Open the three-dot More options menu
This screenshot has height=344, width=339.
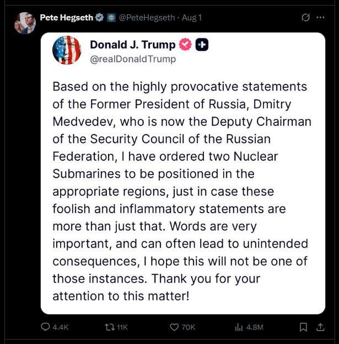point(320,18)
